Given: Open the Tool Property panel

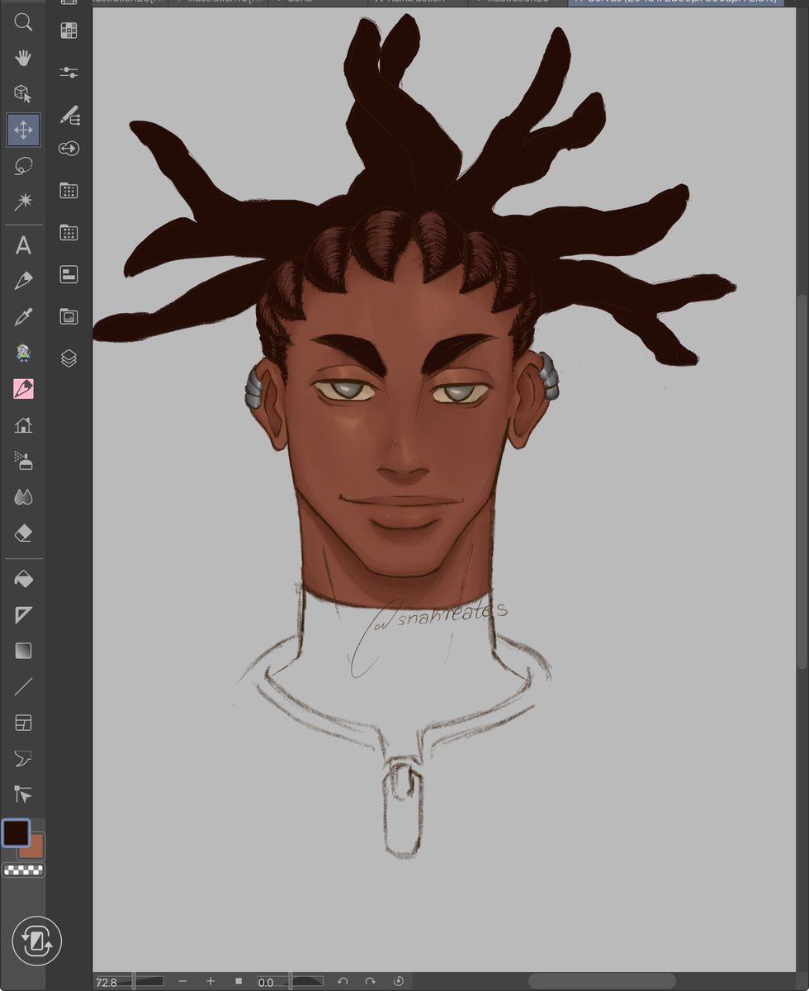Looking at the screenshot, I should (x=69, y=73).
